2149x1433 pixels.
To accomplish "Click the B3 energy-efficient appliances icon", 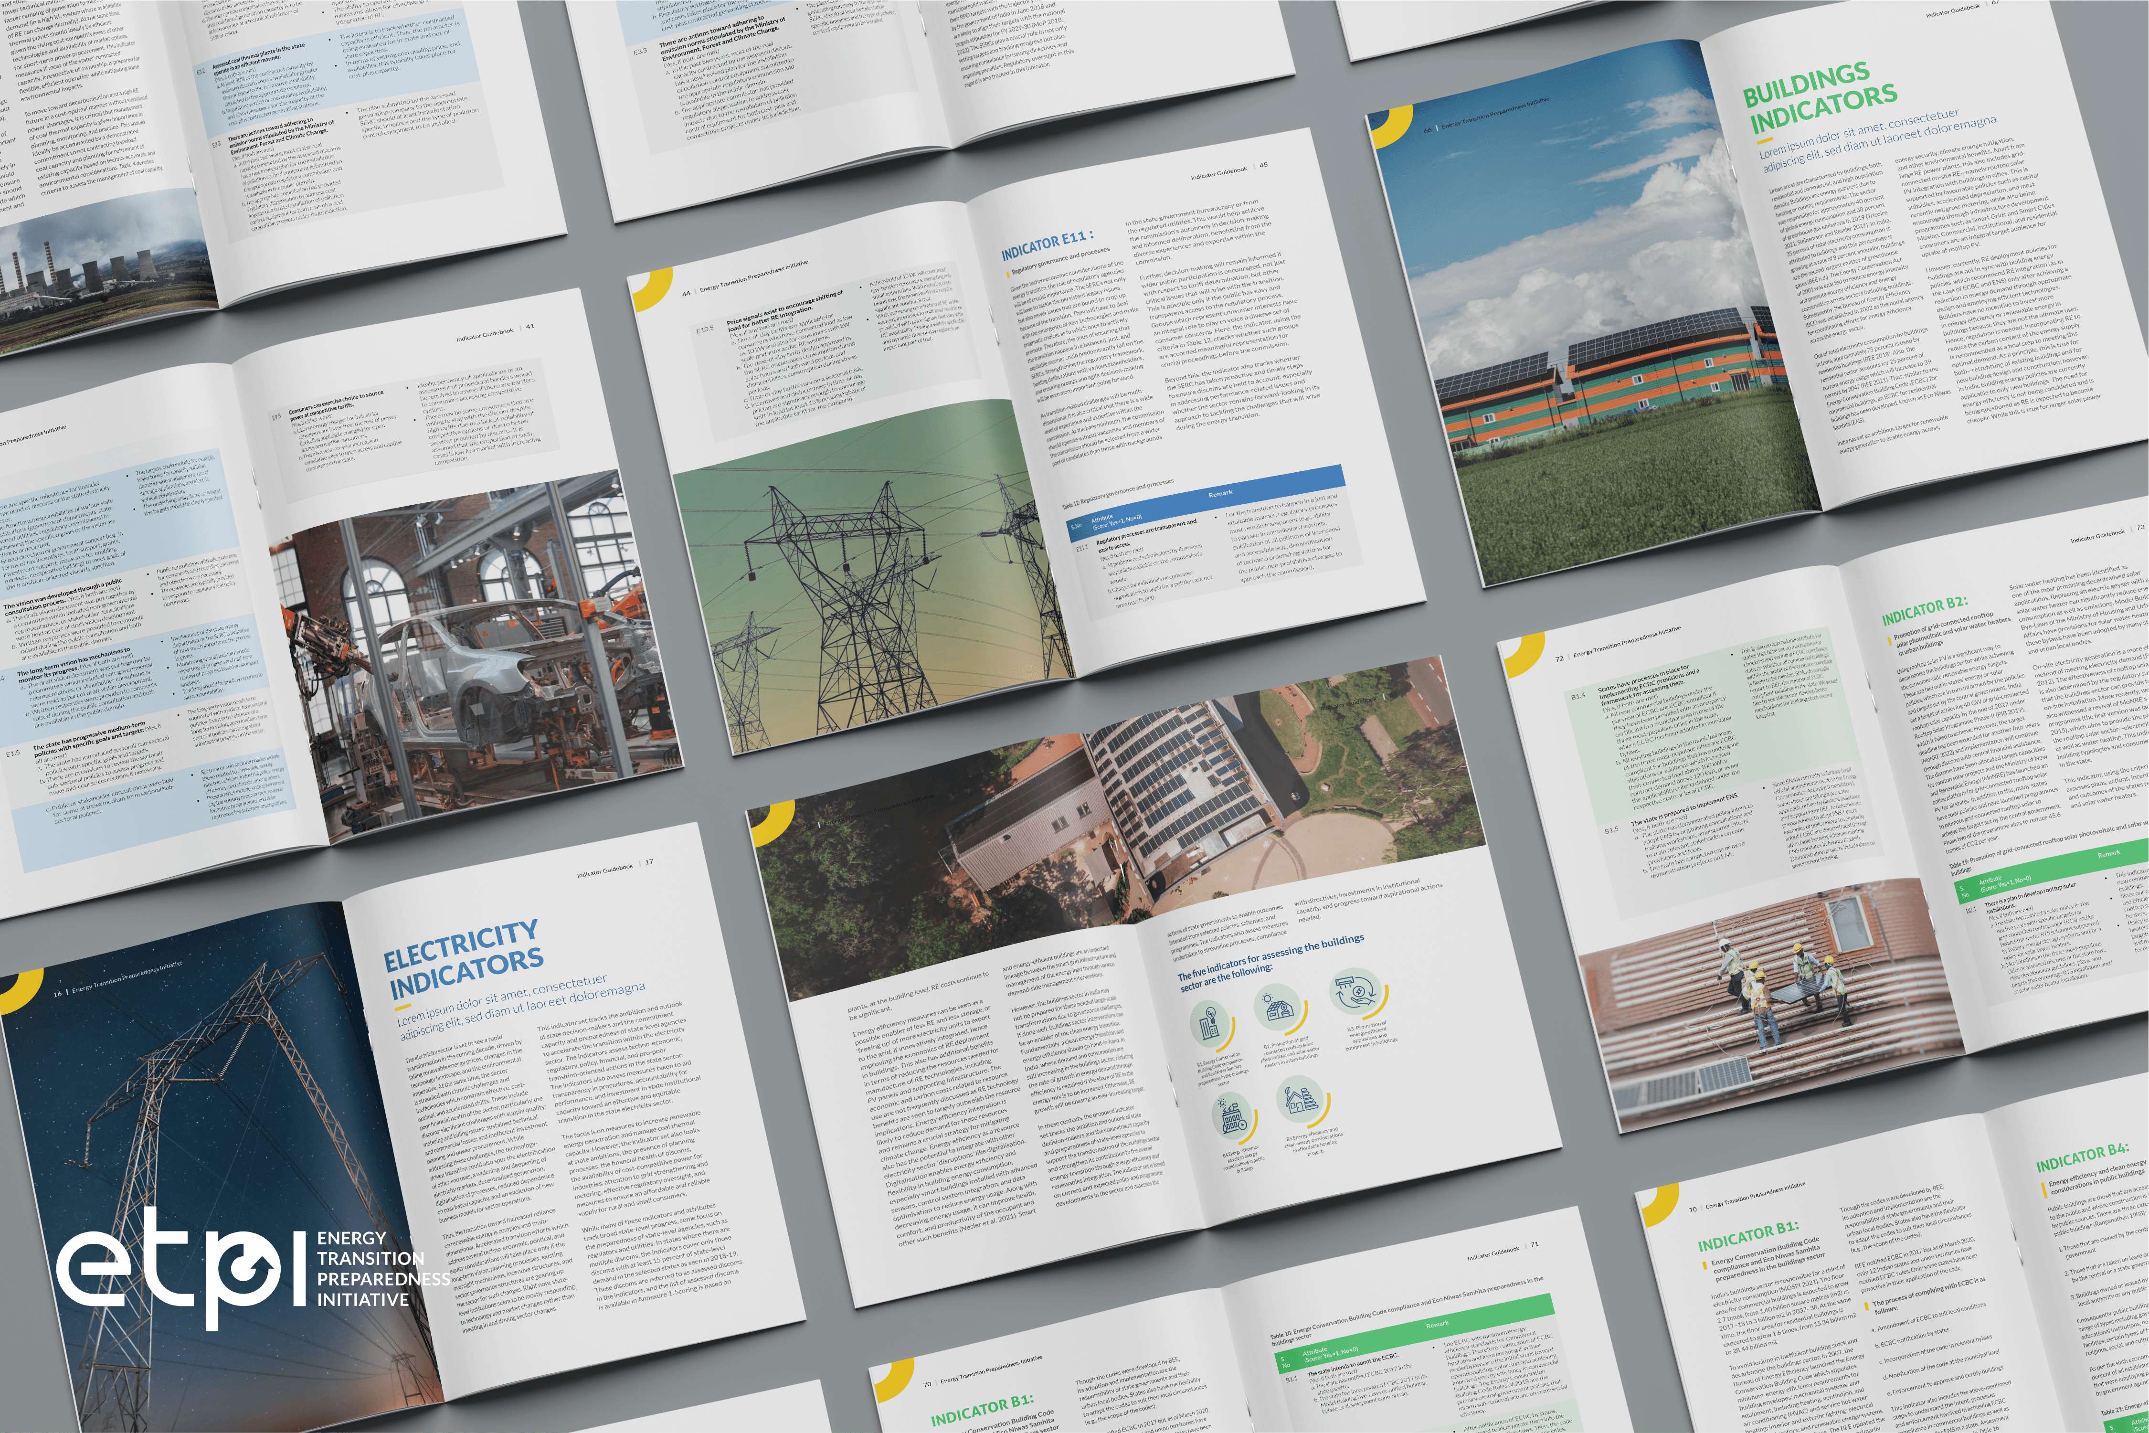I will (x=1356, y=991).
